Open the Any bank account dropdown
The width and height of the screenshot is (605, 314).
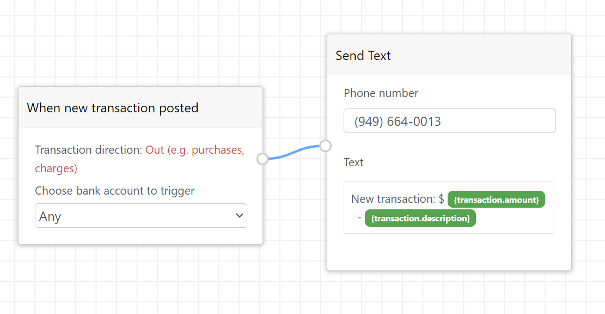pyautogui.click(x=141, y=215)
